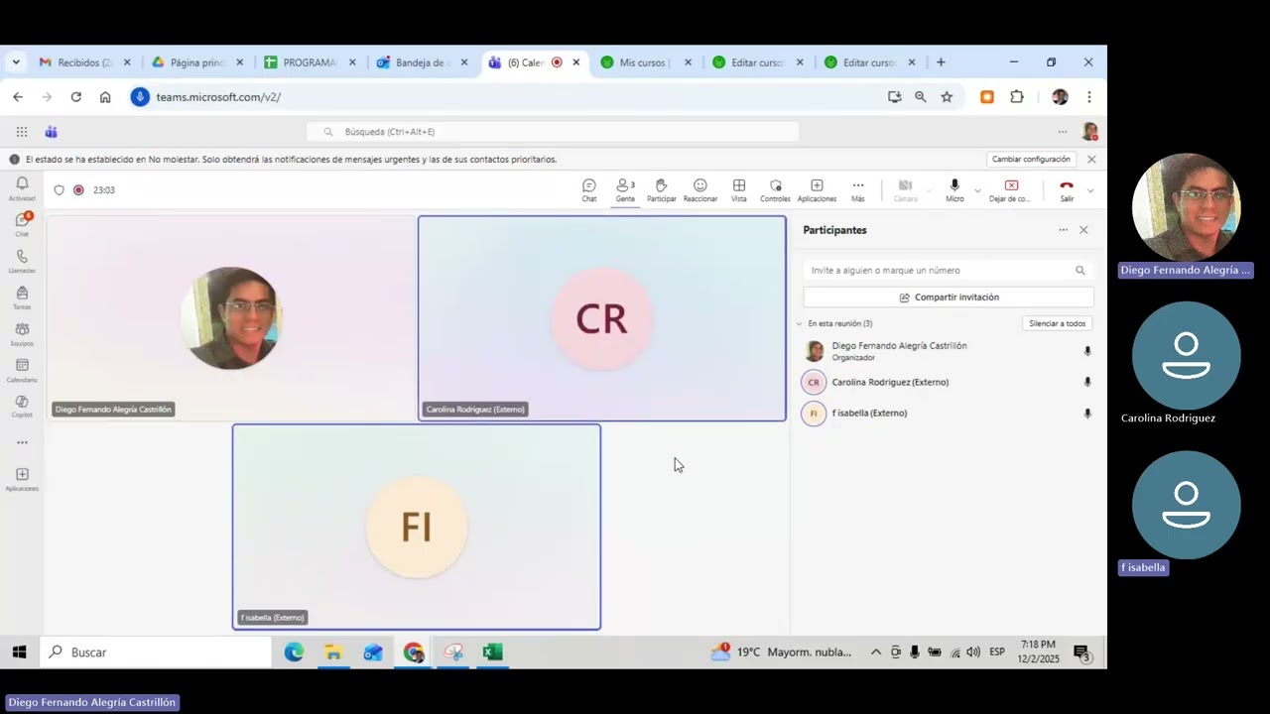Click Invite a alguien input field
Screen dimensions: 1270x714
[949, 270]
